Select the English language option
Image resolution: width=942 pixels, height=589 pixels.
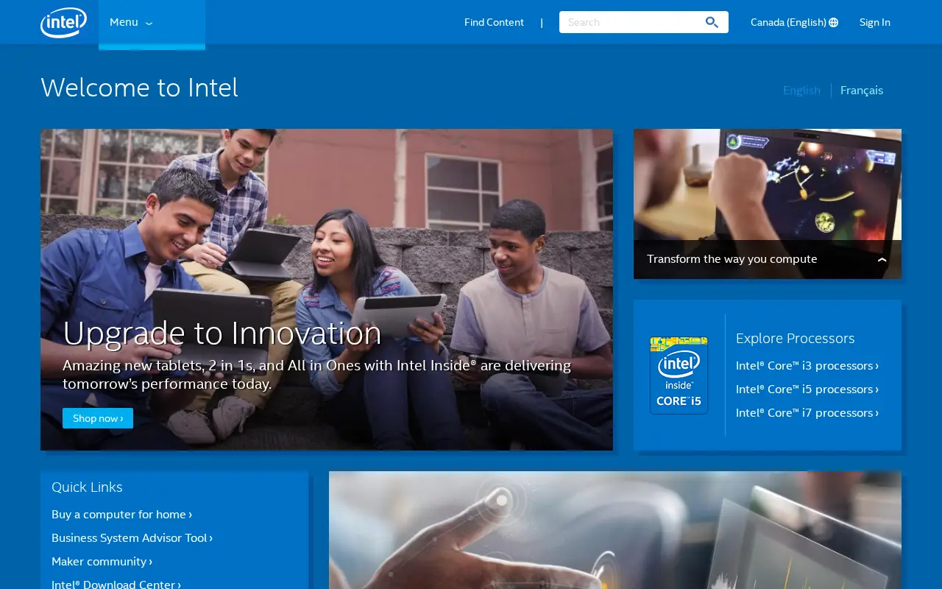[x=801, y=90]
